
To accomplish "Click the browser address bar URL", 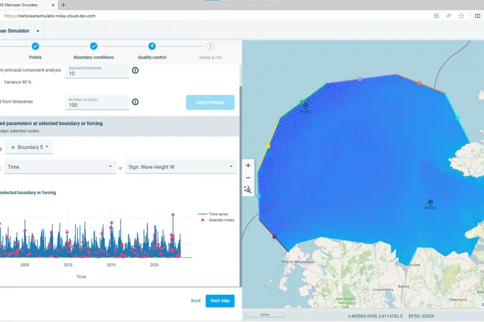I will click(x=49, y=16).
